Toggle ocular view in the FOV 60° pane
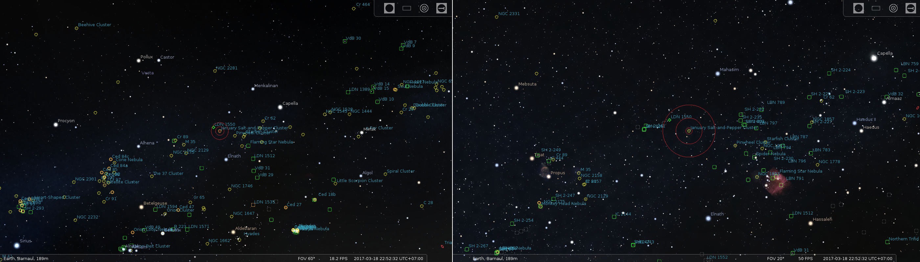This screenshot has width=920, height=262. click(389, 8)
